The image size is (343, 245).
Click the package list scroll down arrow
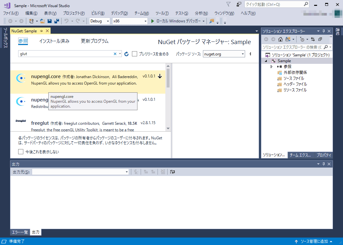[168, 129]
